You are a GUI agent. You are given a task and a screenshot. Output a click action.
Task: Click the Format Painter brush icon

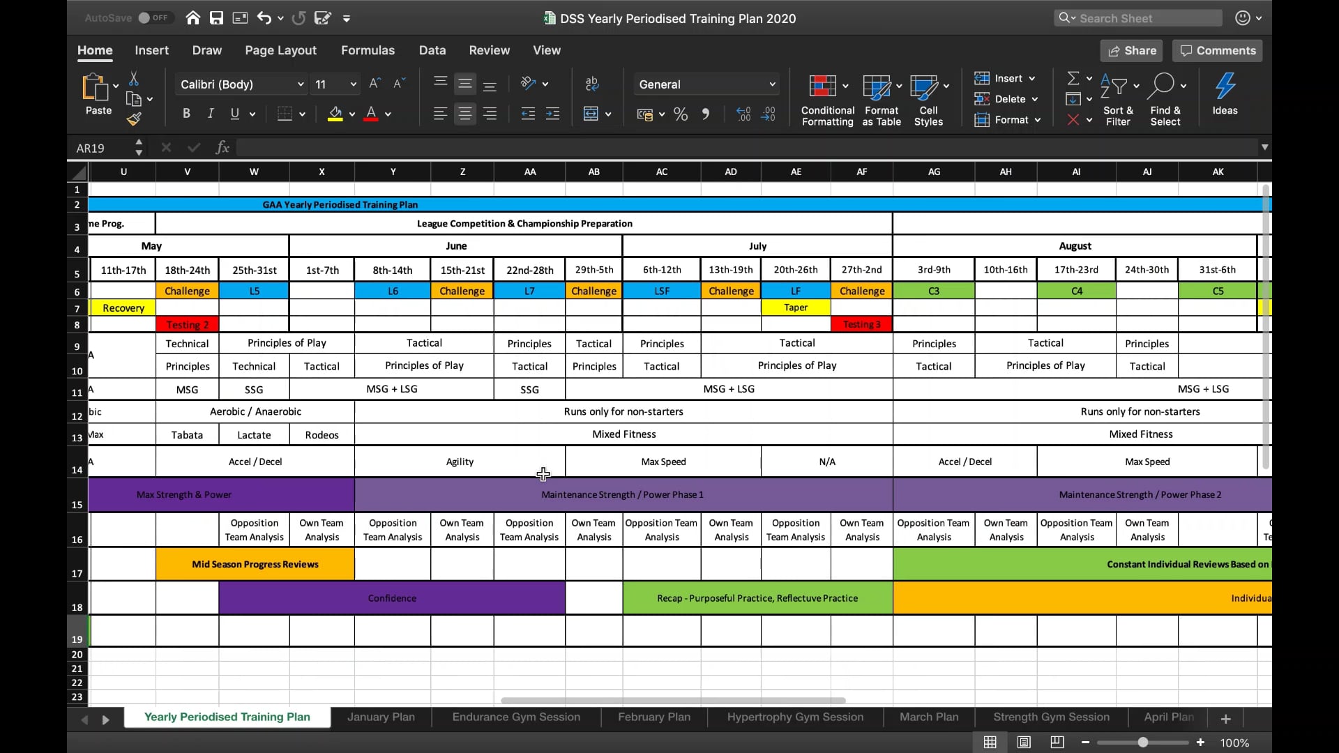tap(134, 119)
